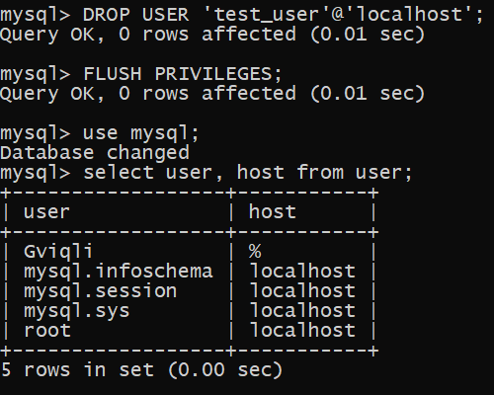
Task: Click the 'use mysql;' command
Action: coord(141,133)
